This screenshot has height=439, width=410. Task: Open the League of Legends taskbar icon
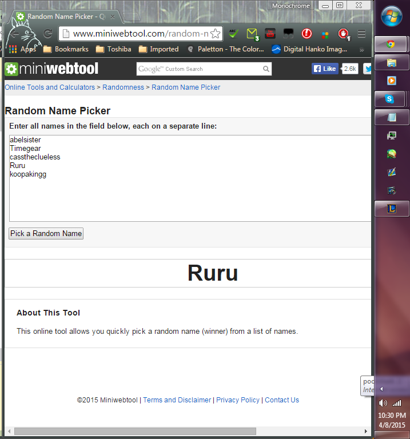392,209
